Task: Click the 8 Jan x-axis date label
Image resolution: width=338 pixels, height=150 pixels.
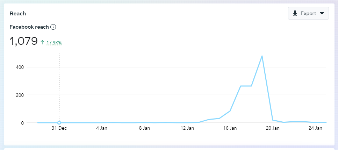Action: (144, 128)
